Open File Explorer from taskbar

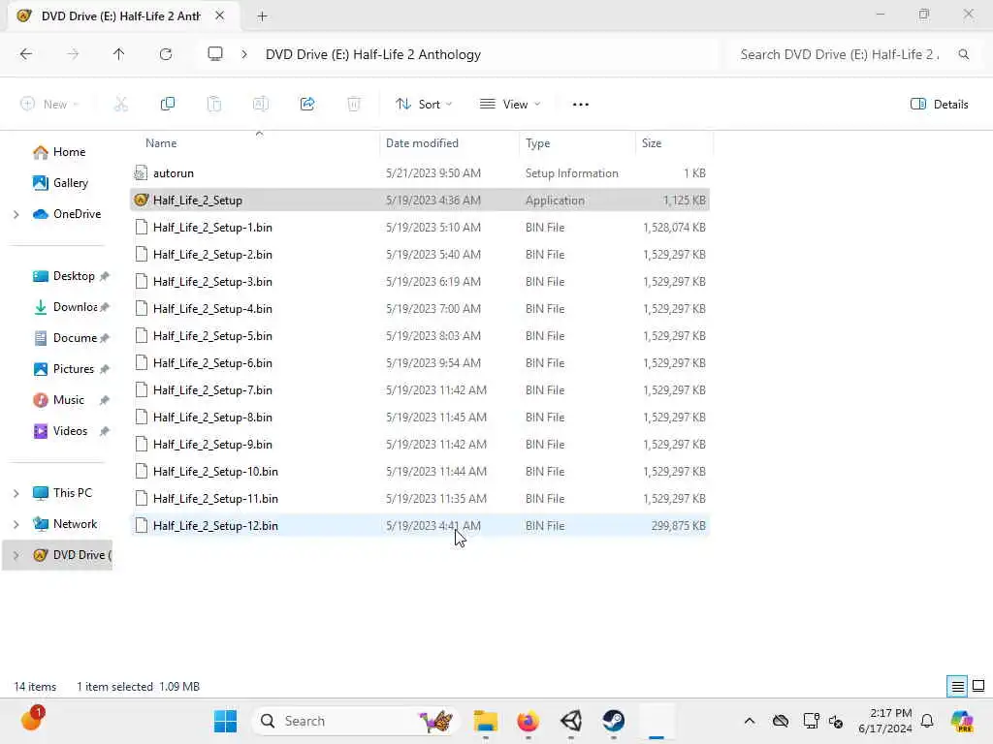(x=486, y=721)
